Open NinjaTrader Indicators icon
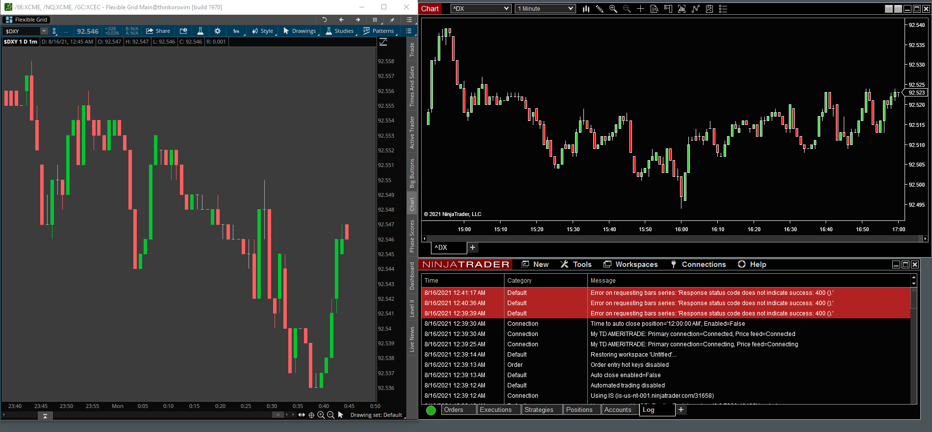 pos(681,9)
